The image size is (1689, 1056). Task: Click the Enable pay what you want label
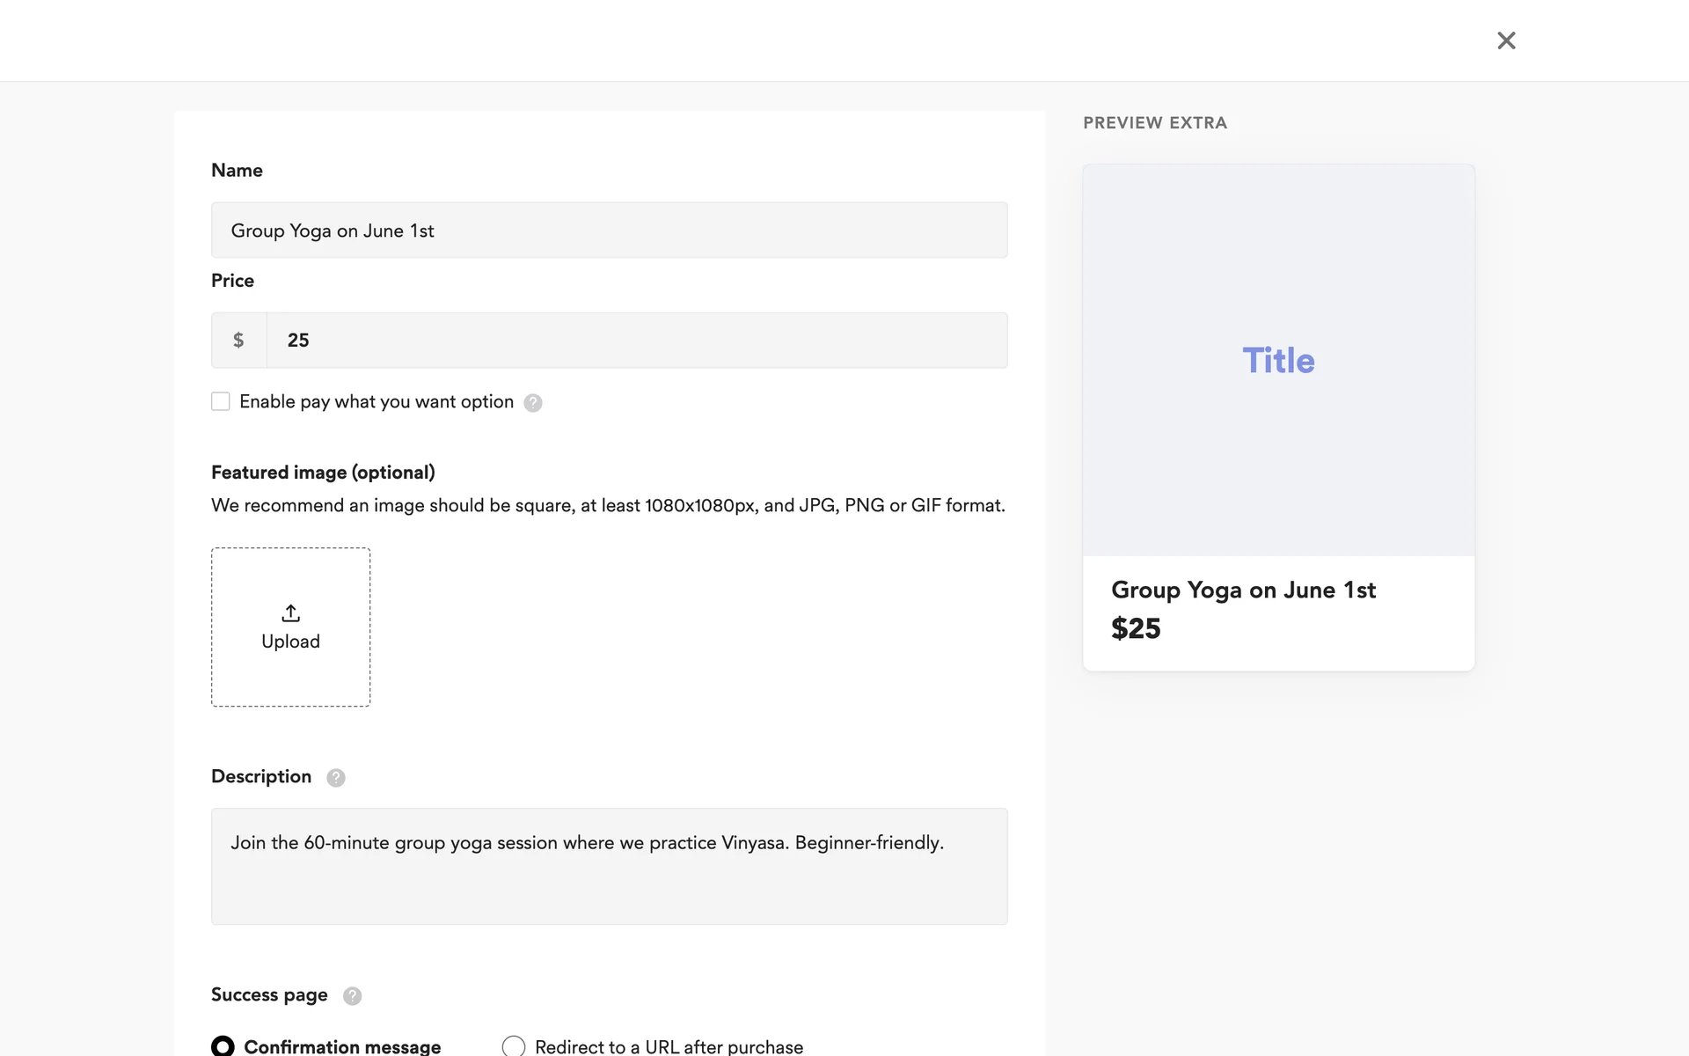click(x=377, y=402)
